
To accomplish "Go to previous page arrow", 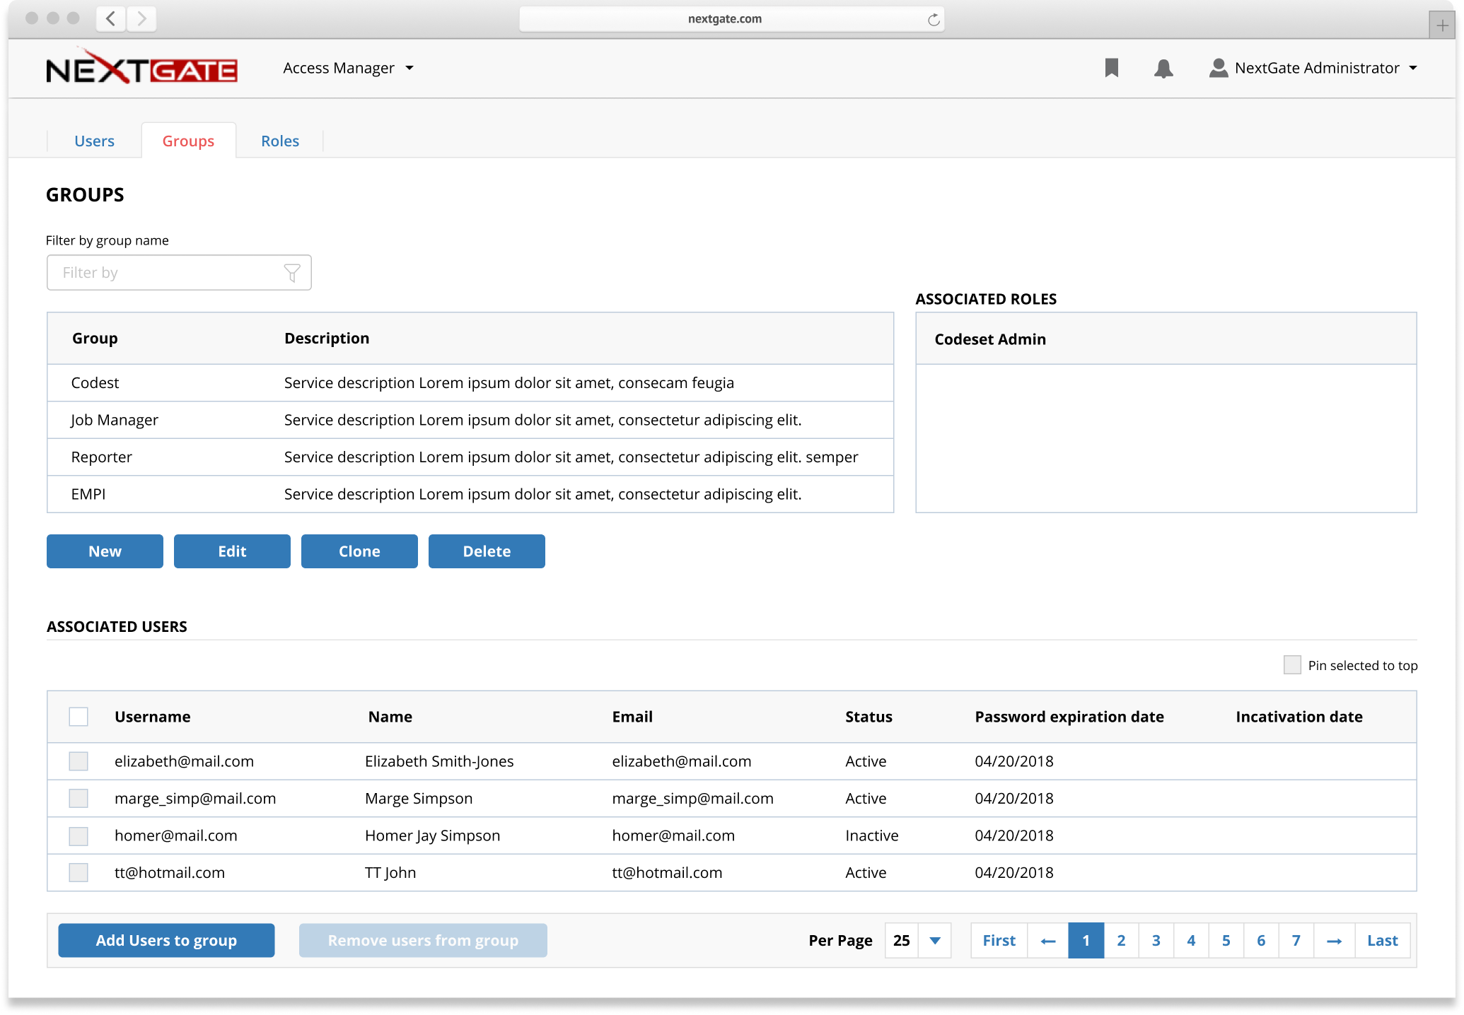I will [x=1048, y=941].
